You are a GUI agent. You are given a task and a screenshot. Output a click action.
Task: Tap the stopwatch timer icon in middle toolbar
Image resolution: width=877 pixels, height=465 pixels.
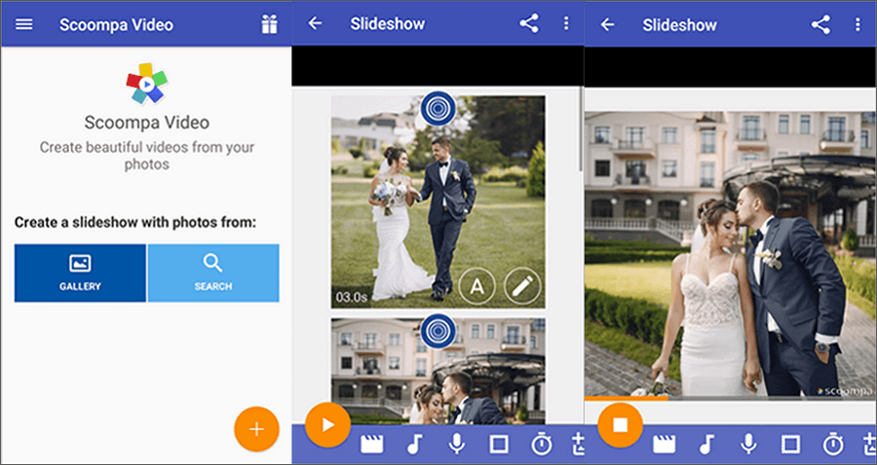click(x=542, y=445)
